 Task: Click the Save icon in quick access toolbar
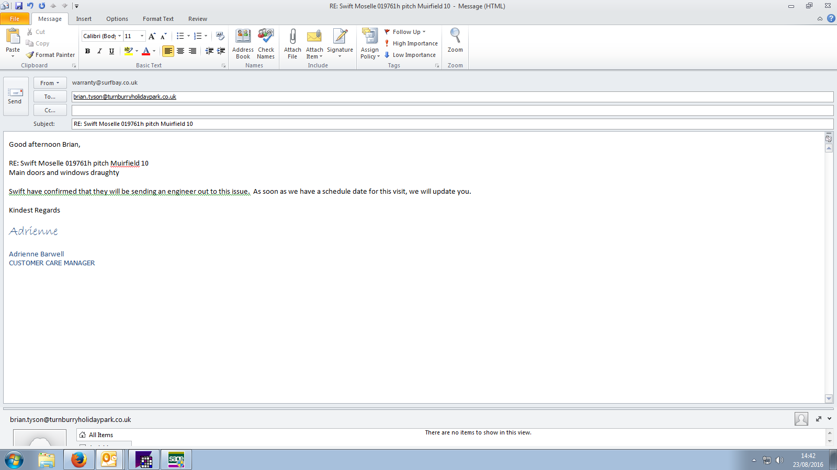point(19,6)
